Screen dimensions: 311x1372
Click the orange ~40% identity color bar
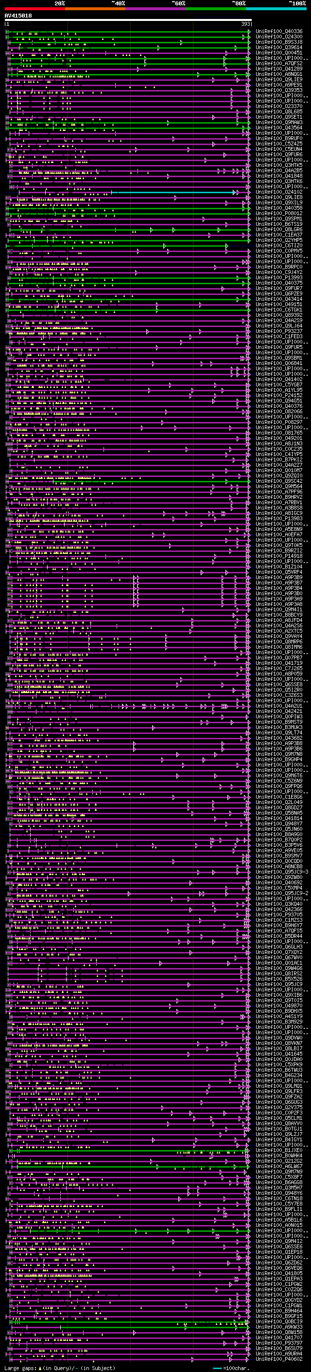(95, 9)
